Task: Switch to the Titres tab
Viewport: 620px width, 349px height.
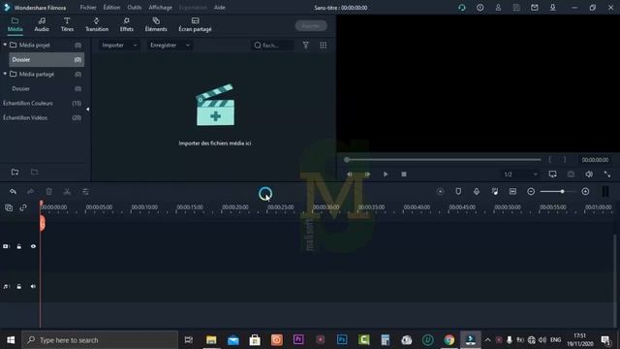Action: 67,24
